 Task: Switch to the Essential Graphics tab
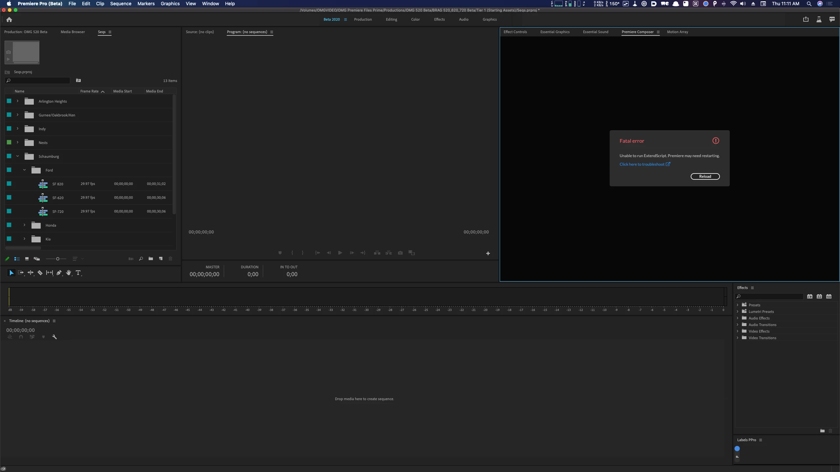tap(555, 32)
